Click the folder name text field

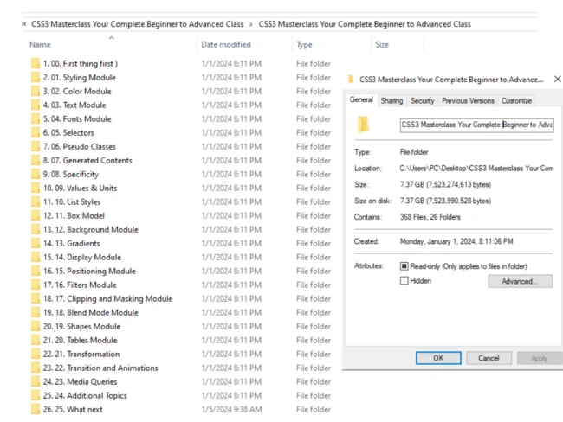click(x=476, y=125)
